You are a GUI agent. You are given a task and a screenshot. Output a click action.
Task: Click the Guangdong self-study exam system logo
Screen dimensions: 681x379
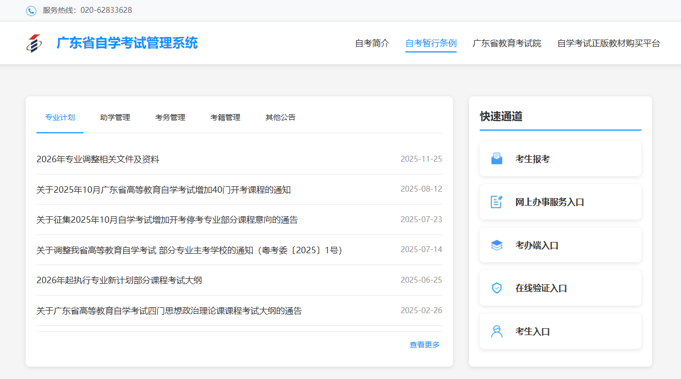coord(34,43)
